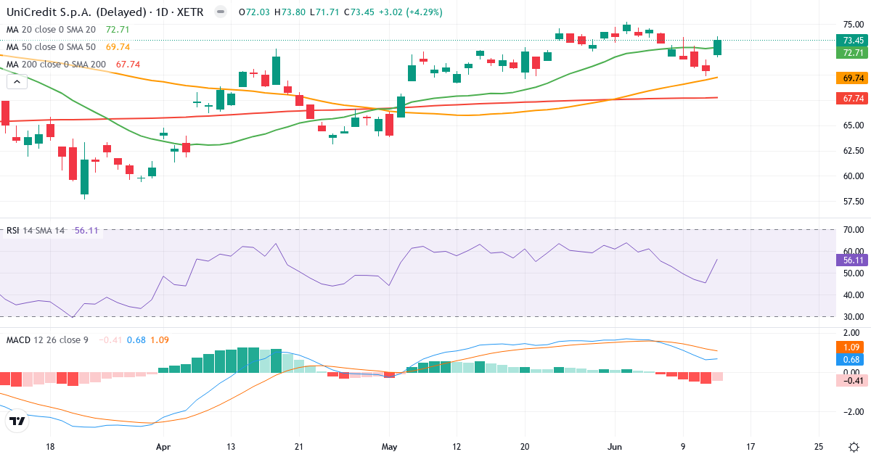Click the high value H73.80 in header
The height and width of the screenshot is (457, 871).
point(289,12)
